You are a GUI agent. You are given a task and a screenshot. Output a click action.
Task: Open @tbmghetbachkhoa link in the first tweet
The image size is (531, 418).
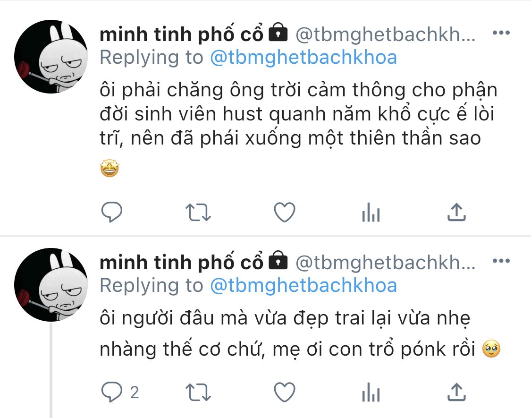pos(303,57)
